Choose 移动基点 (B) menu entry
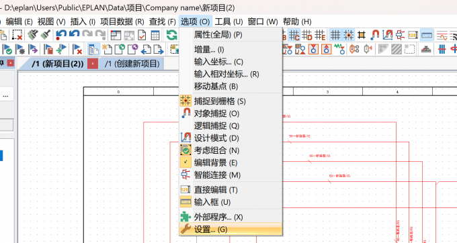This screenshot has height=243, width=457. (x=231, y=86)
